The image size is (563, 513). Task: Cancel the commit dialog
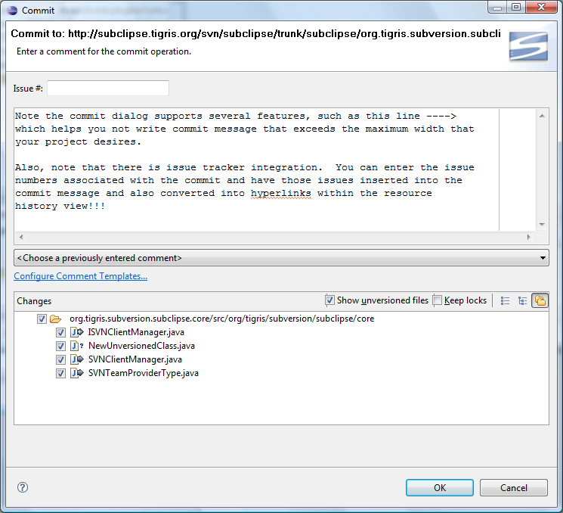pyautogui.click(x=513, y=488)
